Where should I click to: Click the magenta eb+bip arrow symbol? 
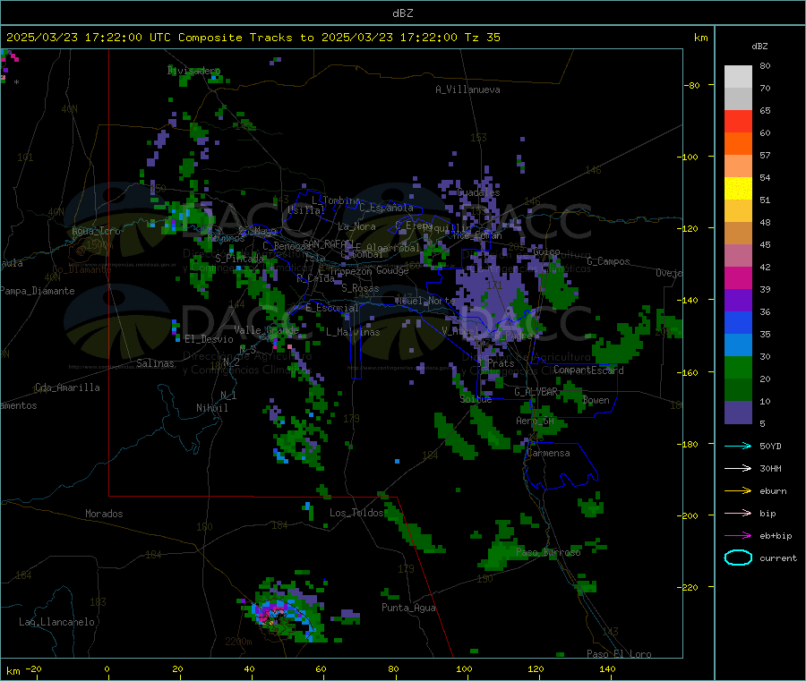(x=738, y=536)
